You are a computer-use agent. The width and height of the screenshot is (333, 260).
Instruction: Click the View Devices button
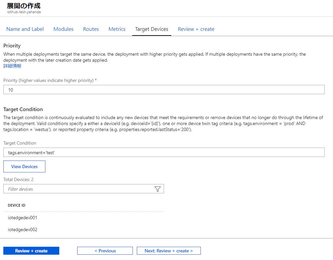click(24, 166)
